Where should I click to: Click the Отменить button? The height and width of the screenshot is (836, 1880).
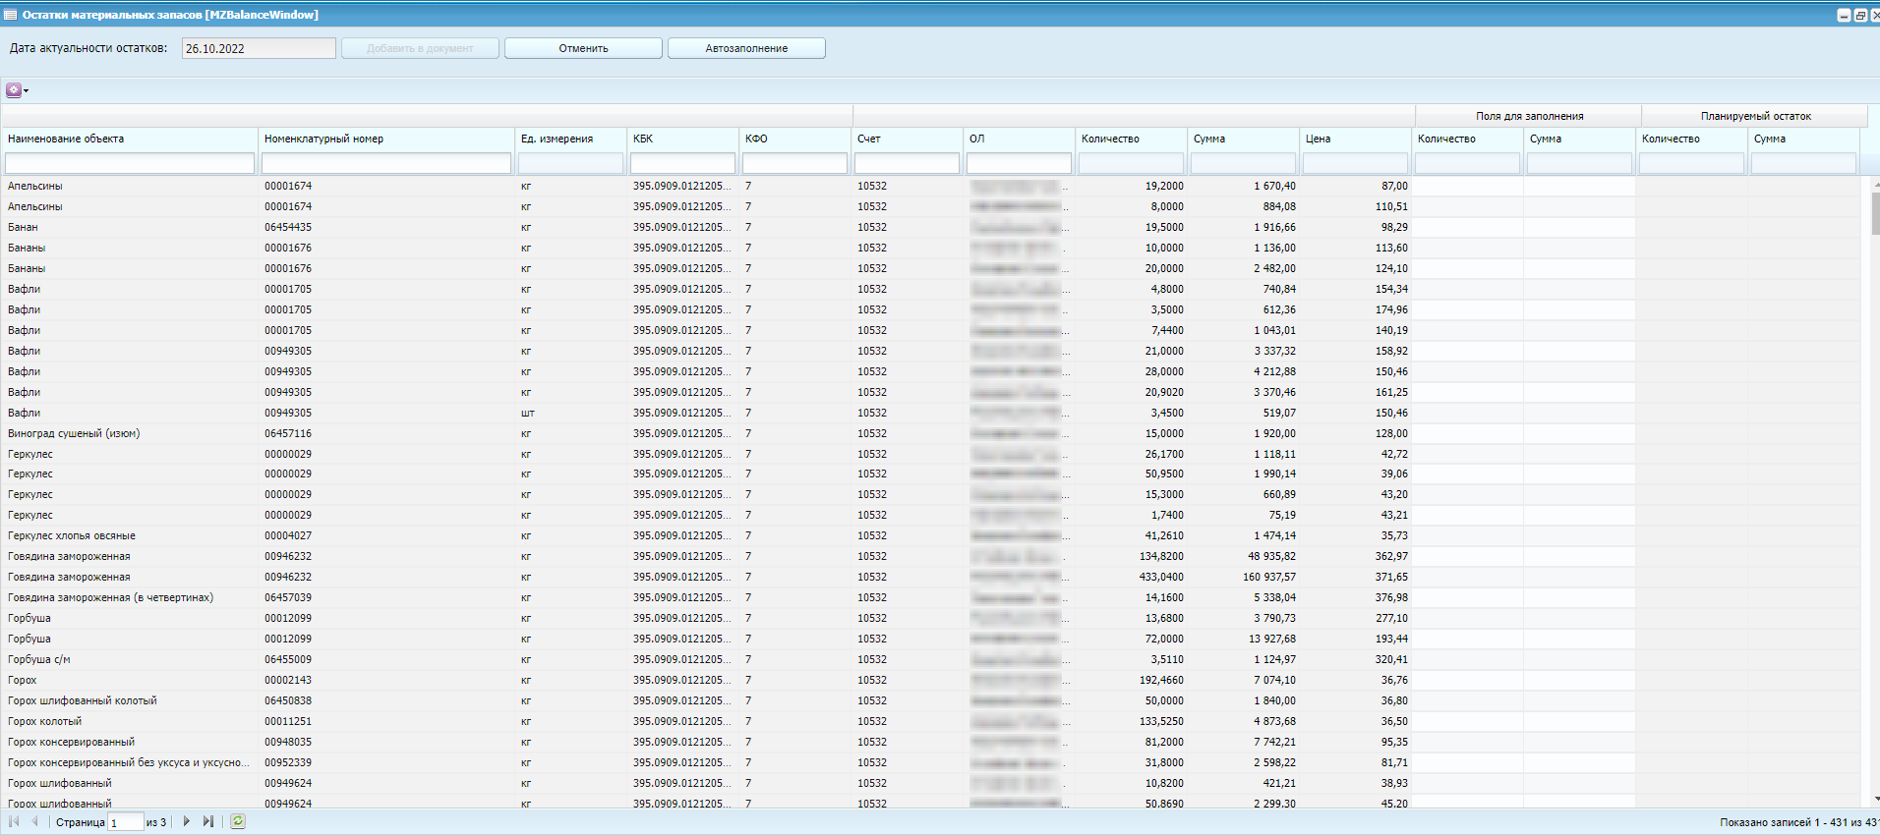click(583, 48)
